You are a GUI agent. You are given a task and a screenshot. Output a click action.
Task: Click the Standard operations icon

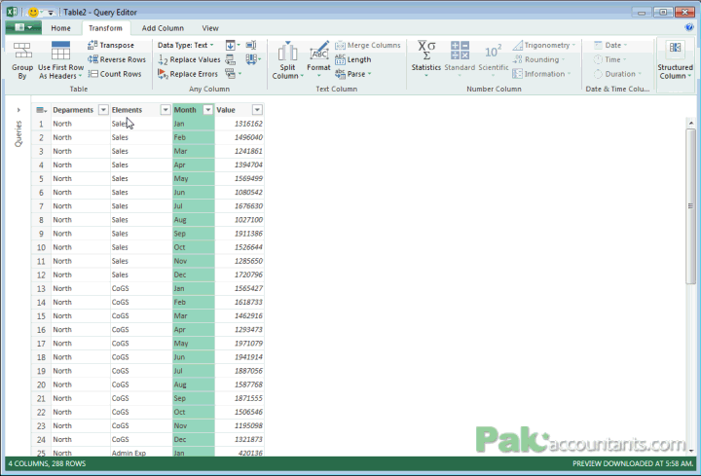[x=460, y=50]
